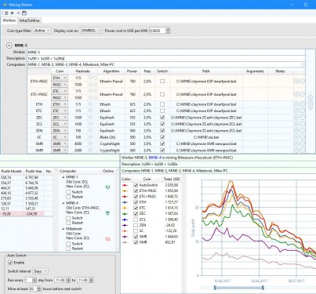Click the Mikebook offline status icon

click(x=107, y=239)
